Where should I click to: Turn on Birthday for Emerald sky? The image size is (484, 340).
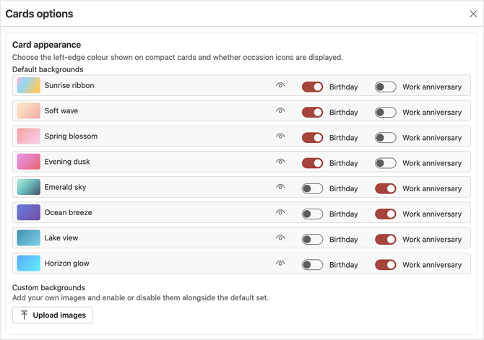pyautogui.click(x=312, y=188)
